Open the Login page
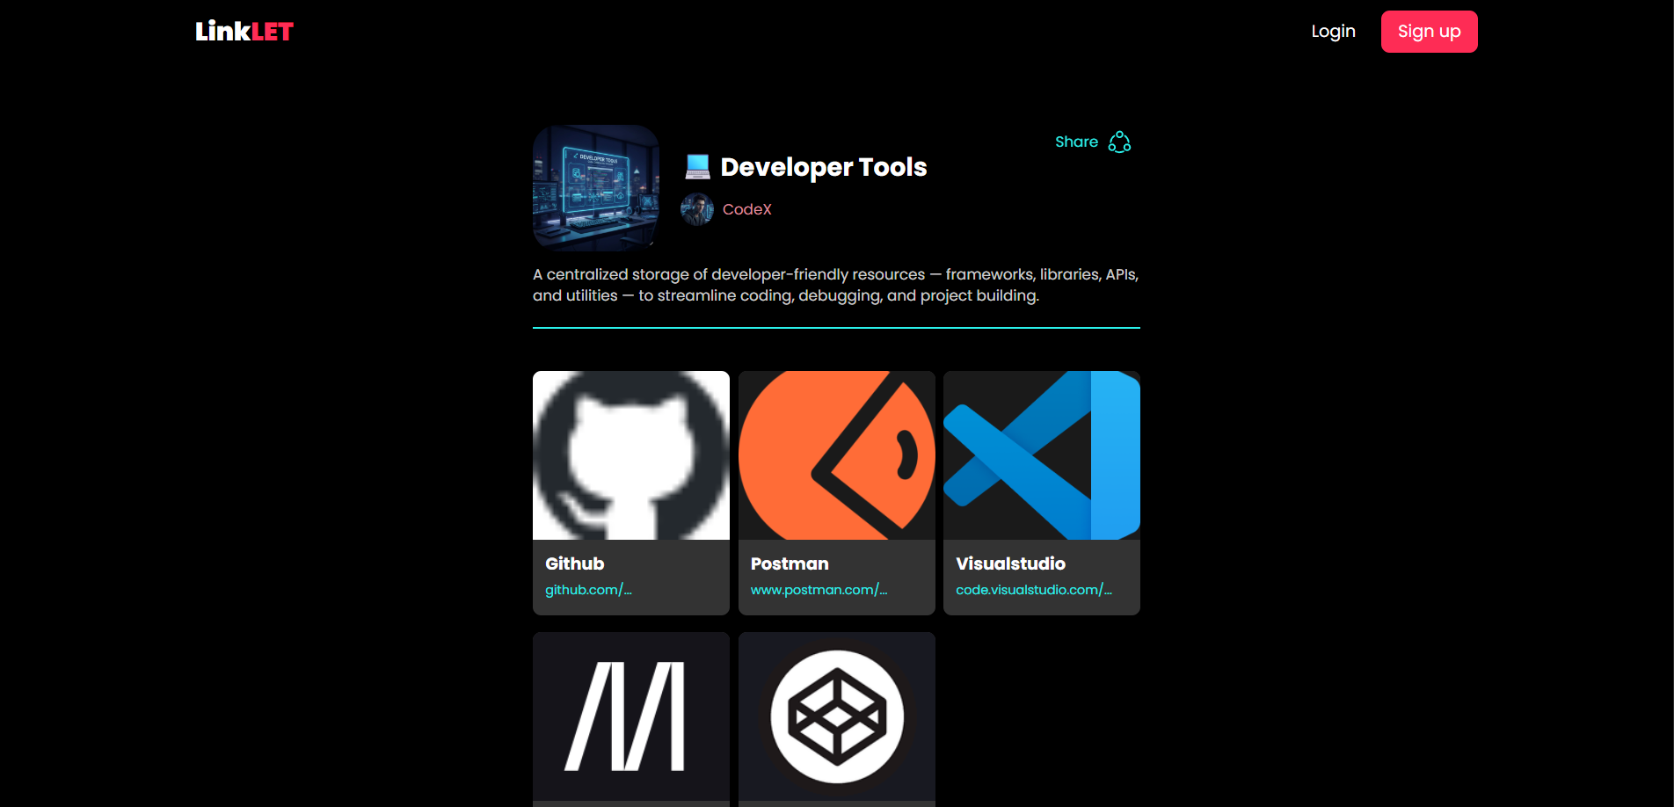 [1333, 32]
